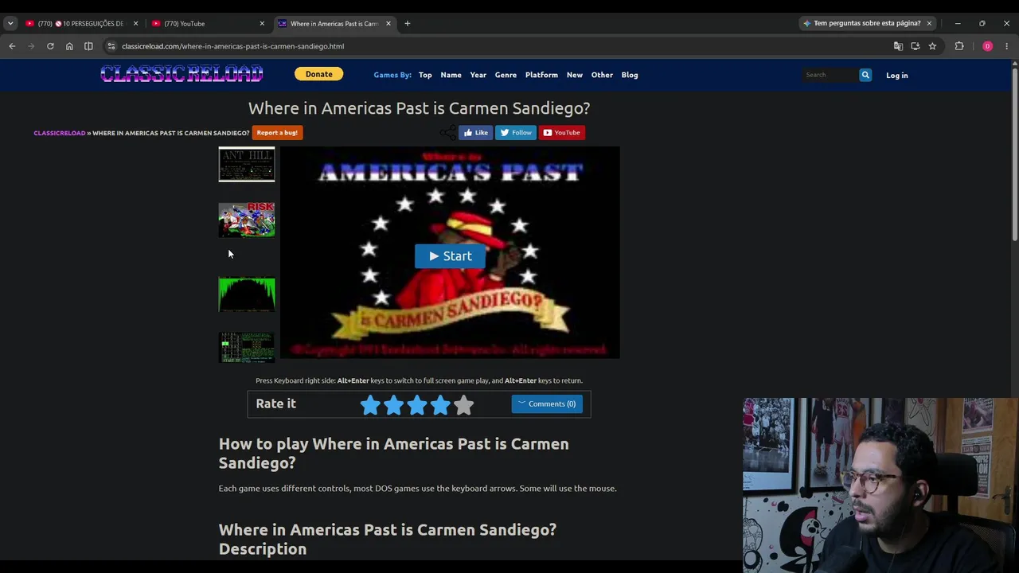Click the main page title heading
This screenshot has width=1019, height=573.
click(x=419, y=108)
